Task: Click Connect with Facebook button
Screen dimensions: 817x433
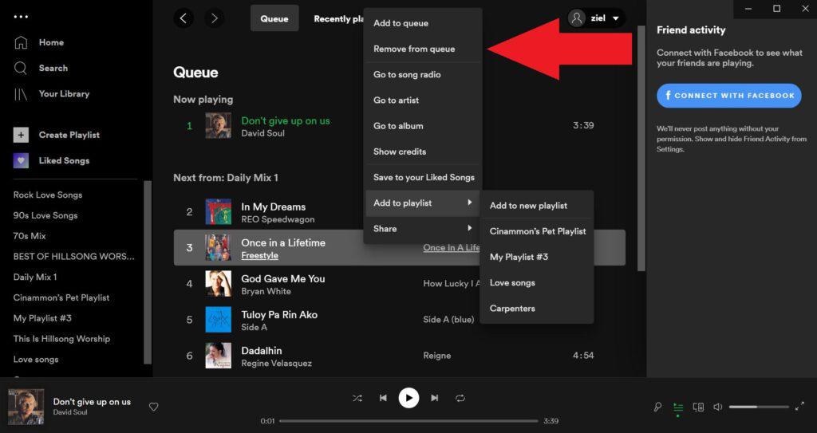Action: (729, 96)
